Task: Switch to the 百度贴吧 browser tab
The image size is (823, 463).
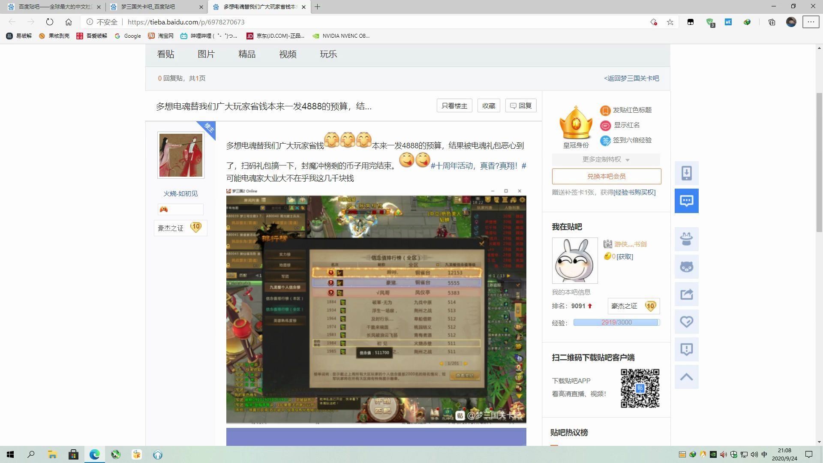Action: point(53,7)
